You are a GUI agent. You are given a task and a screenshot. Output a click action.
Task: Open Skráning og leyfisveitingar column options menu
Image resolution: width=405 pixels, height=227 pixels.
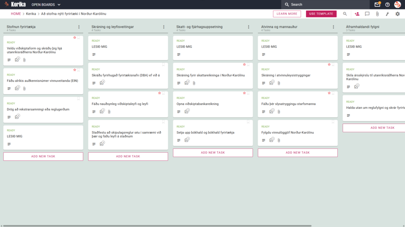point(164,27)
